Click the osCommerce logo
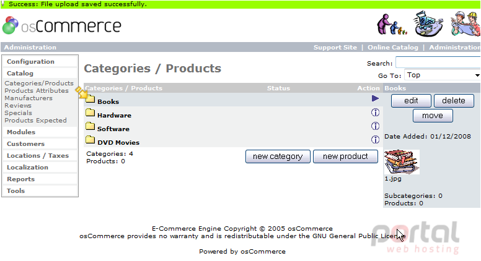 (61, 25)
